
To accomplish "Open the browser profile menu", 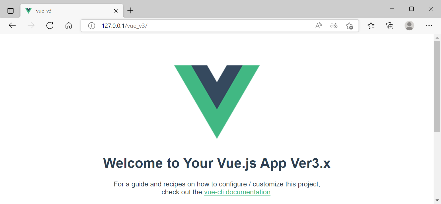I will [x=409, y=26].
